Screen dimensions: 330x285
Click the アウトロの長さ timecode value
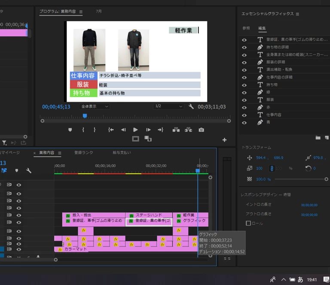click(x=309, y=215)
